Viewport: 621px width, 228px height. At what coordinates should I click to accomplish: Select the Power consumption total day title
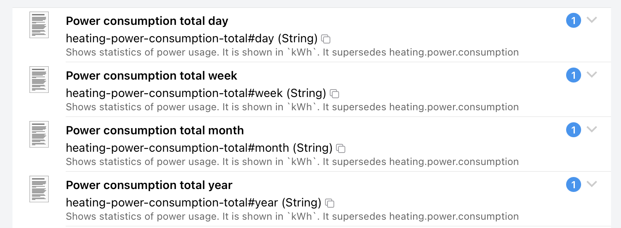point(147,21)
